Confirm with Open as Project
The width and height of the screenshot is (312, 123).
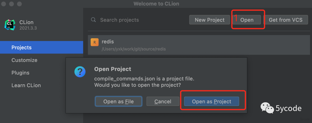coord(211,101)
